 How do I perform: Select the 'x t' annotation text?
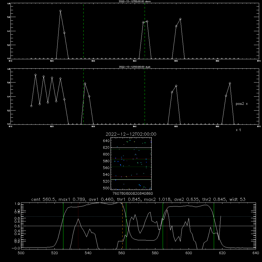(238, 130)
